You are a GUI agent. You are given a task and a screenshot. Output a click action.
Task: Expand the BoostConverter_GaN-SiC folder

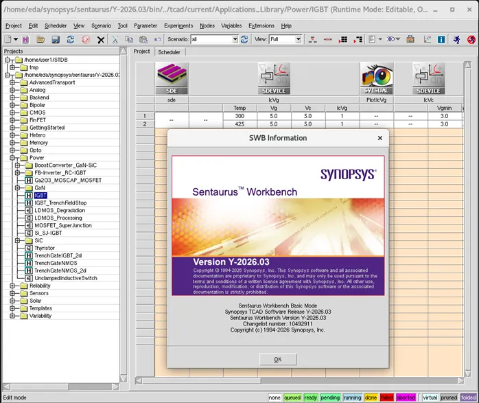(x=17, y=165)
